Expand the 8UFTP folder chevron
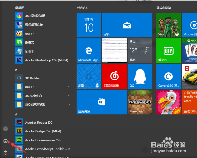 pos(69,87)
